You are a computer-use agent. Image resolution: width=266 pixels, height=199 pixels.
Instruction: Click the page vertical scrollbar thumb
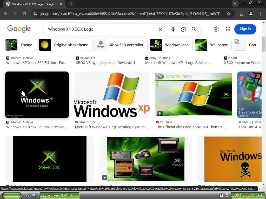264,44
